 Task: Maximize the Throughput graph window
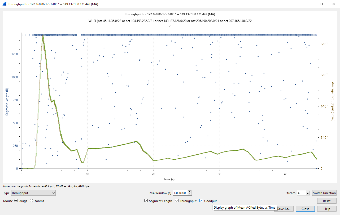click(321, 4)
